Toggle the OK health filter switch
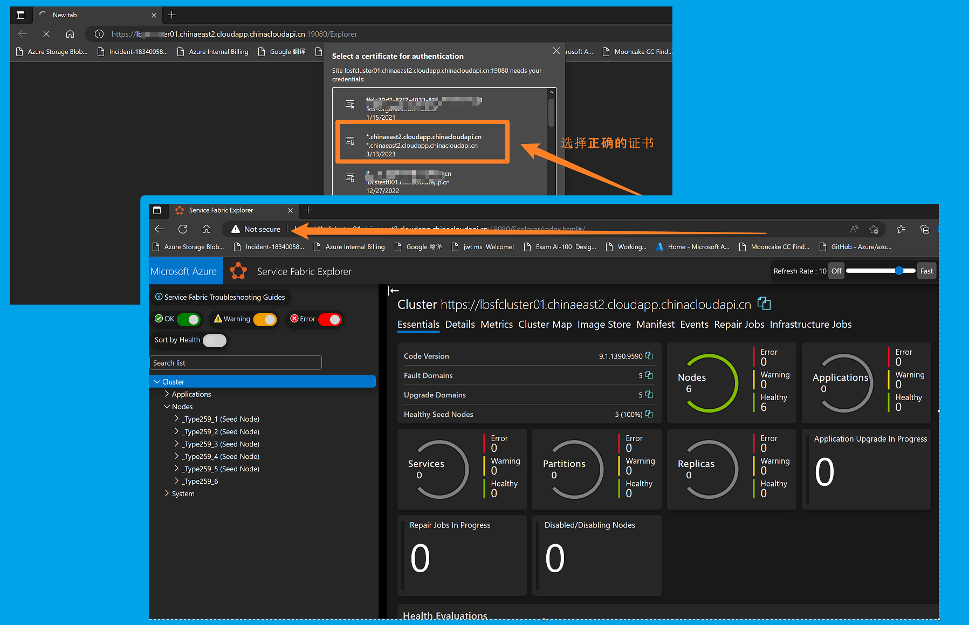The height and width of the screenshot is (625, 969). 188,319
